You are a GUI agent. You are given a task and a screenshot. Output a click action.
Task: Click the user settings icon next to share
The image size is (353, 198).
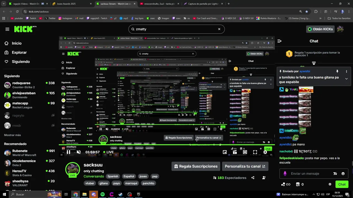coord(264,178)
